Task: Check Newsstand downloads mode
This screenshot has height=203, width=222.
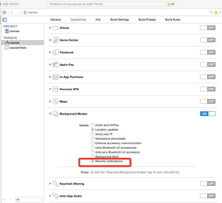Action: point(93,139)
